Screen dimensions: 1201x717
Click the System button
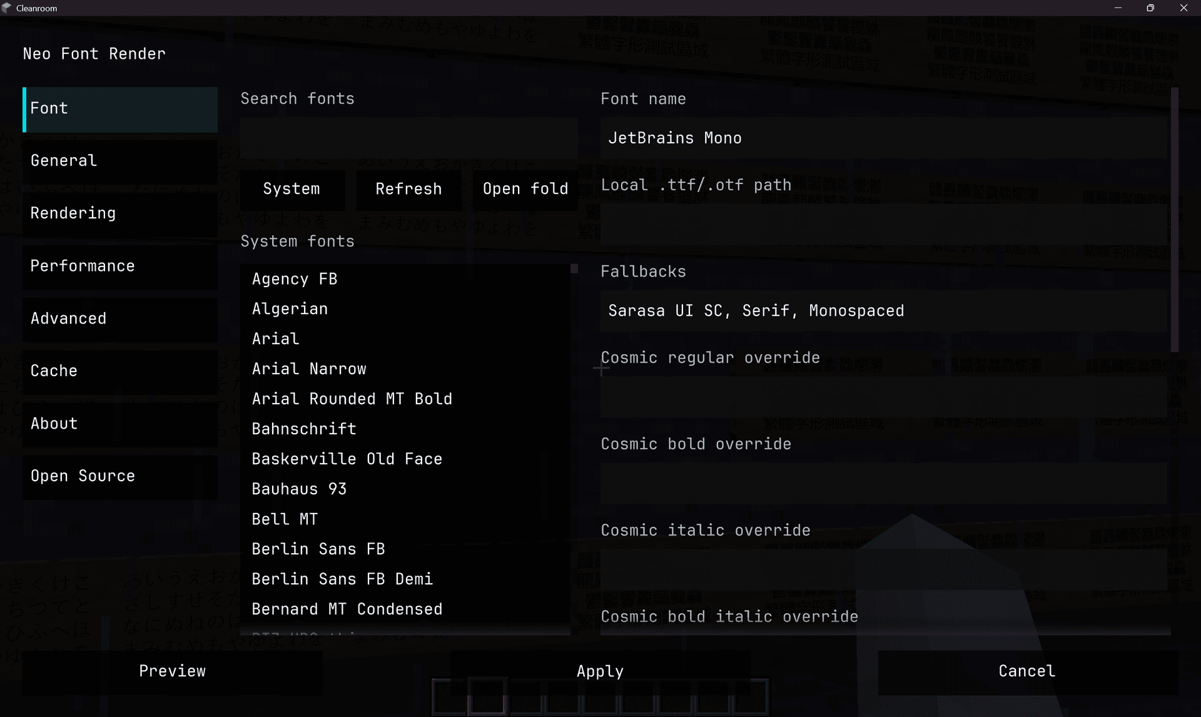[x=292, y=190]
